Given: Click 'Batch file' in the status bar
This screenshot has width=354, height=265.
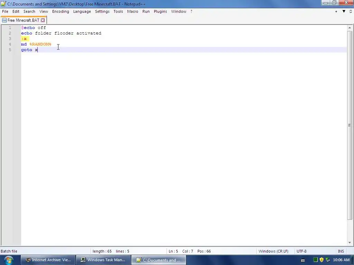Looking at the screenshot, I should click(x=9, y=251).
